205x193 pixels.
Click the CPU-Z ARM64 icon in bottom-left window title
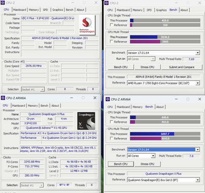click(3, 98)
